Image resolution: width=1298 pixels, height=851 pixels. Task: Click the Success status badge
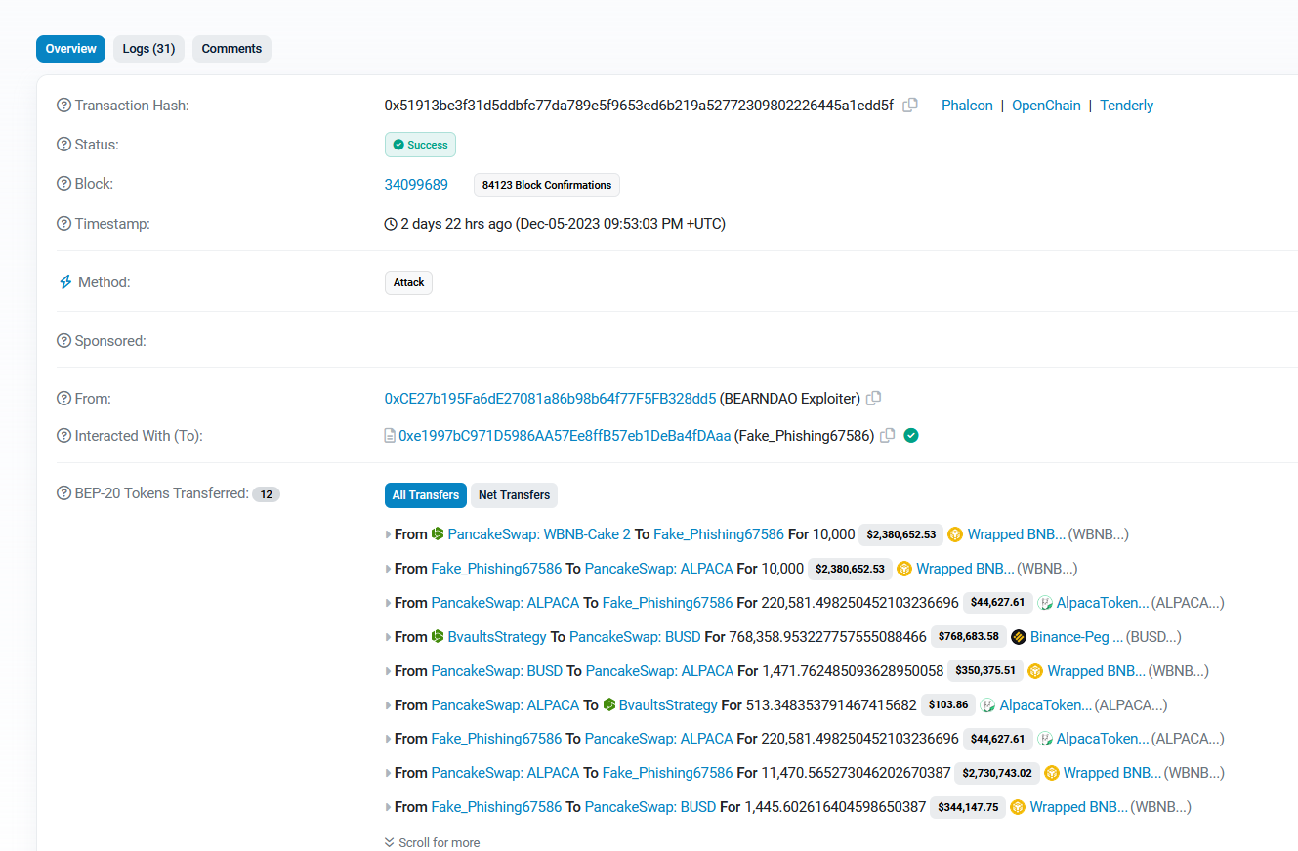point(420,145)
